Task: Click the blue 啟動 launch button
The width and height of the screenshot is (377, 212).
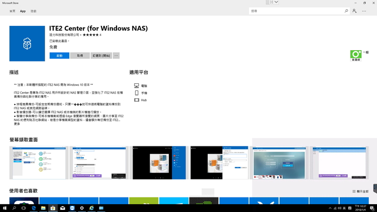Action: pos(60,55)
